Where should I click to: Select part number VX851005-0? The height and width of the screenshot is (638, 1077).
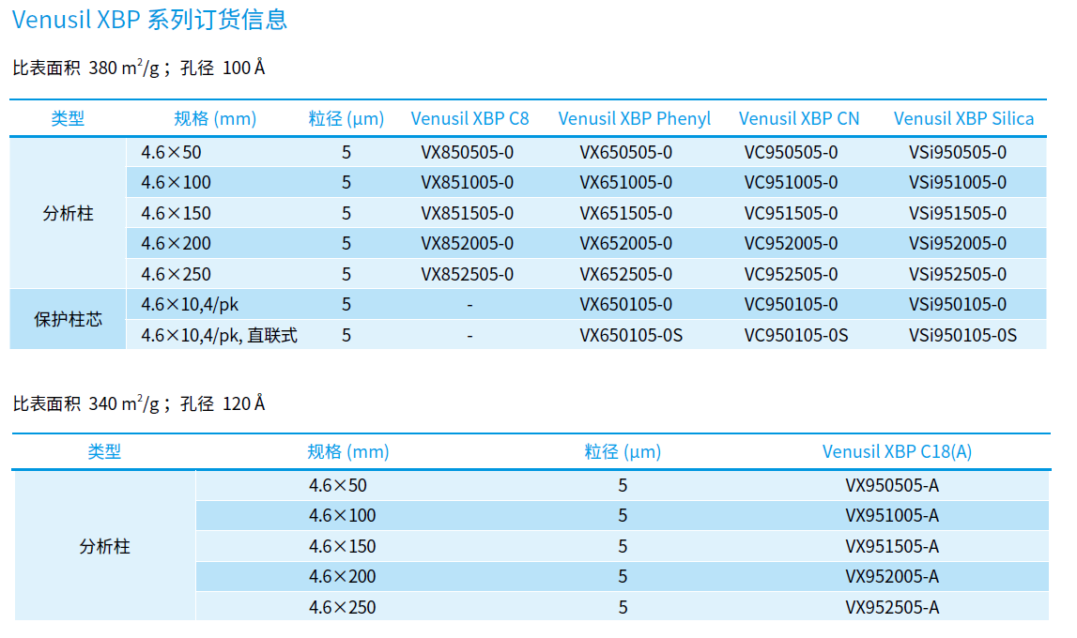pos(467,182)
